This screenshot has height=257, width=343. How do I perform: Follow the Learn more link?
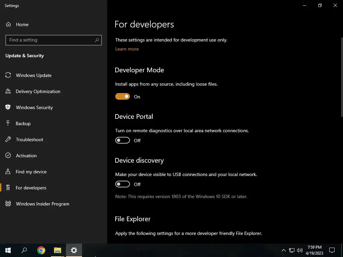[127, 49]
